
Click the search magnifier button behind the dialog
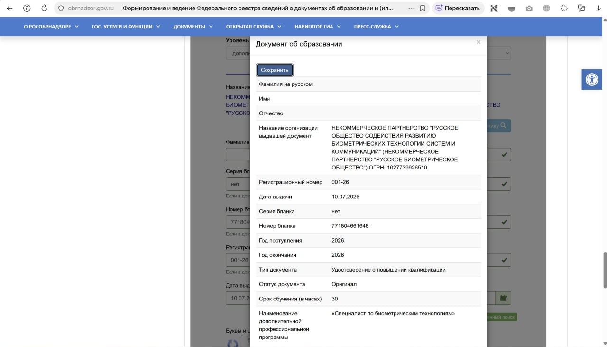click(499, 126)
